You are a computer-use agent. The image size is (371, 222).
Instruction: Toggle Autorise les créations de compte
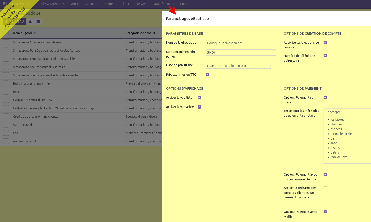point(325,42)
